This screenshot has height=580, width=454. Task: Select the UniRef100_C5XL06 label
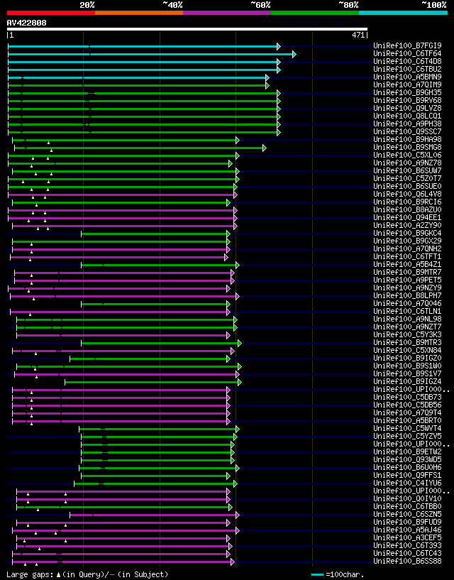(407, 155)
